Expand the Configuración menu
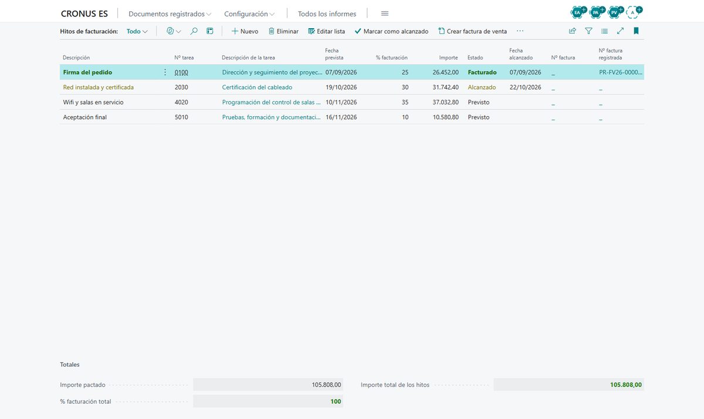704x419 pixels. click(249, 13)
